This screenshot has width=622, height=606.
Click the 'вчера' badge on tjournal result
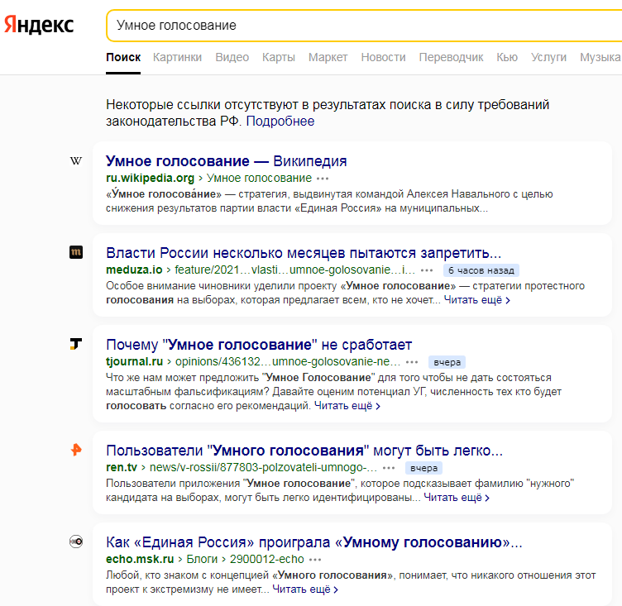click(447, 362)
